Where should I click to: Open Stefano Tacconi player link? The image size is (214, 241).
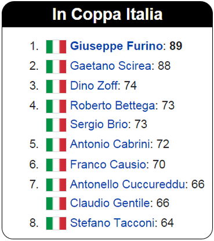click(x=113, y=223)
